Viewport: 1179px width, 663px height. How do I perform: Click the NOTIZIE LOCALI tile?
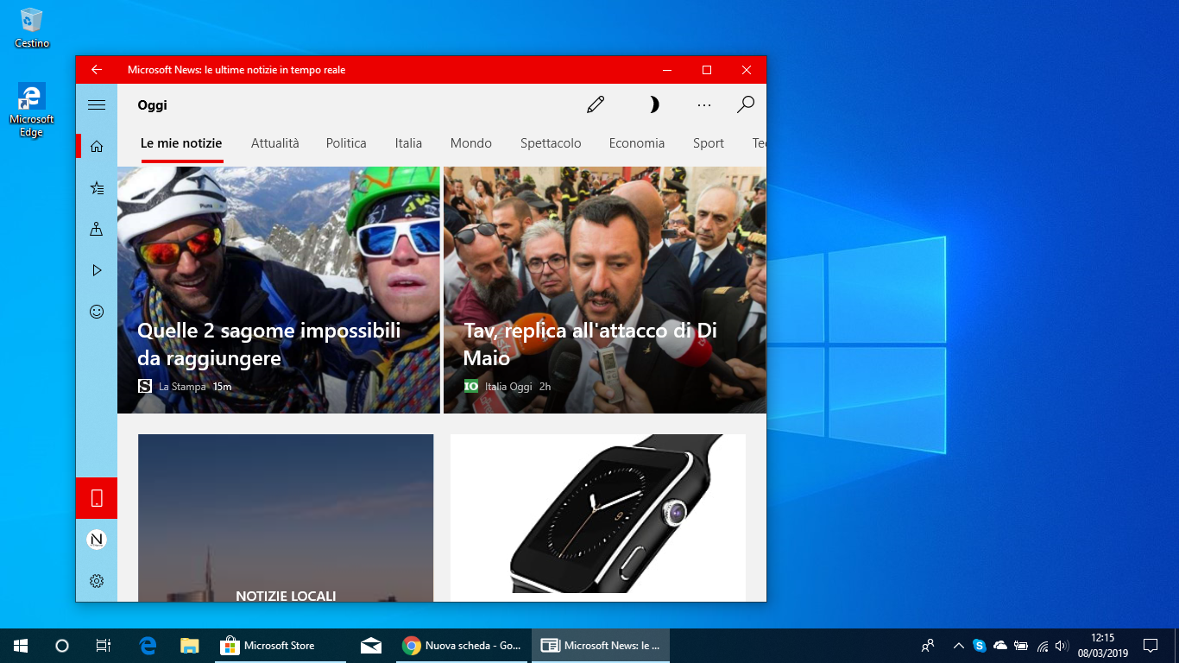pyautogui.click(x=286, y=518)
